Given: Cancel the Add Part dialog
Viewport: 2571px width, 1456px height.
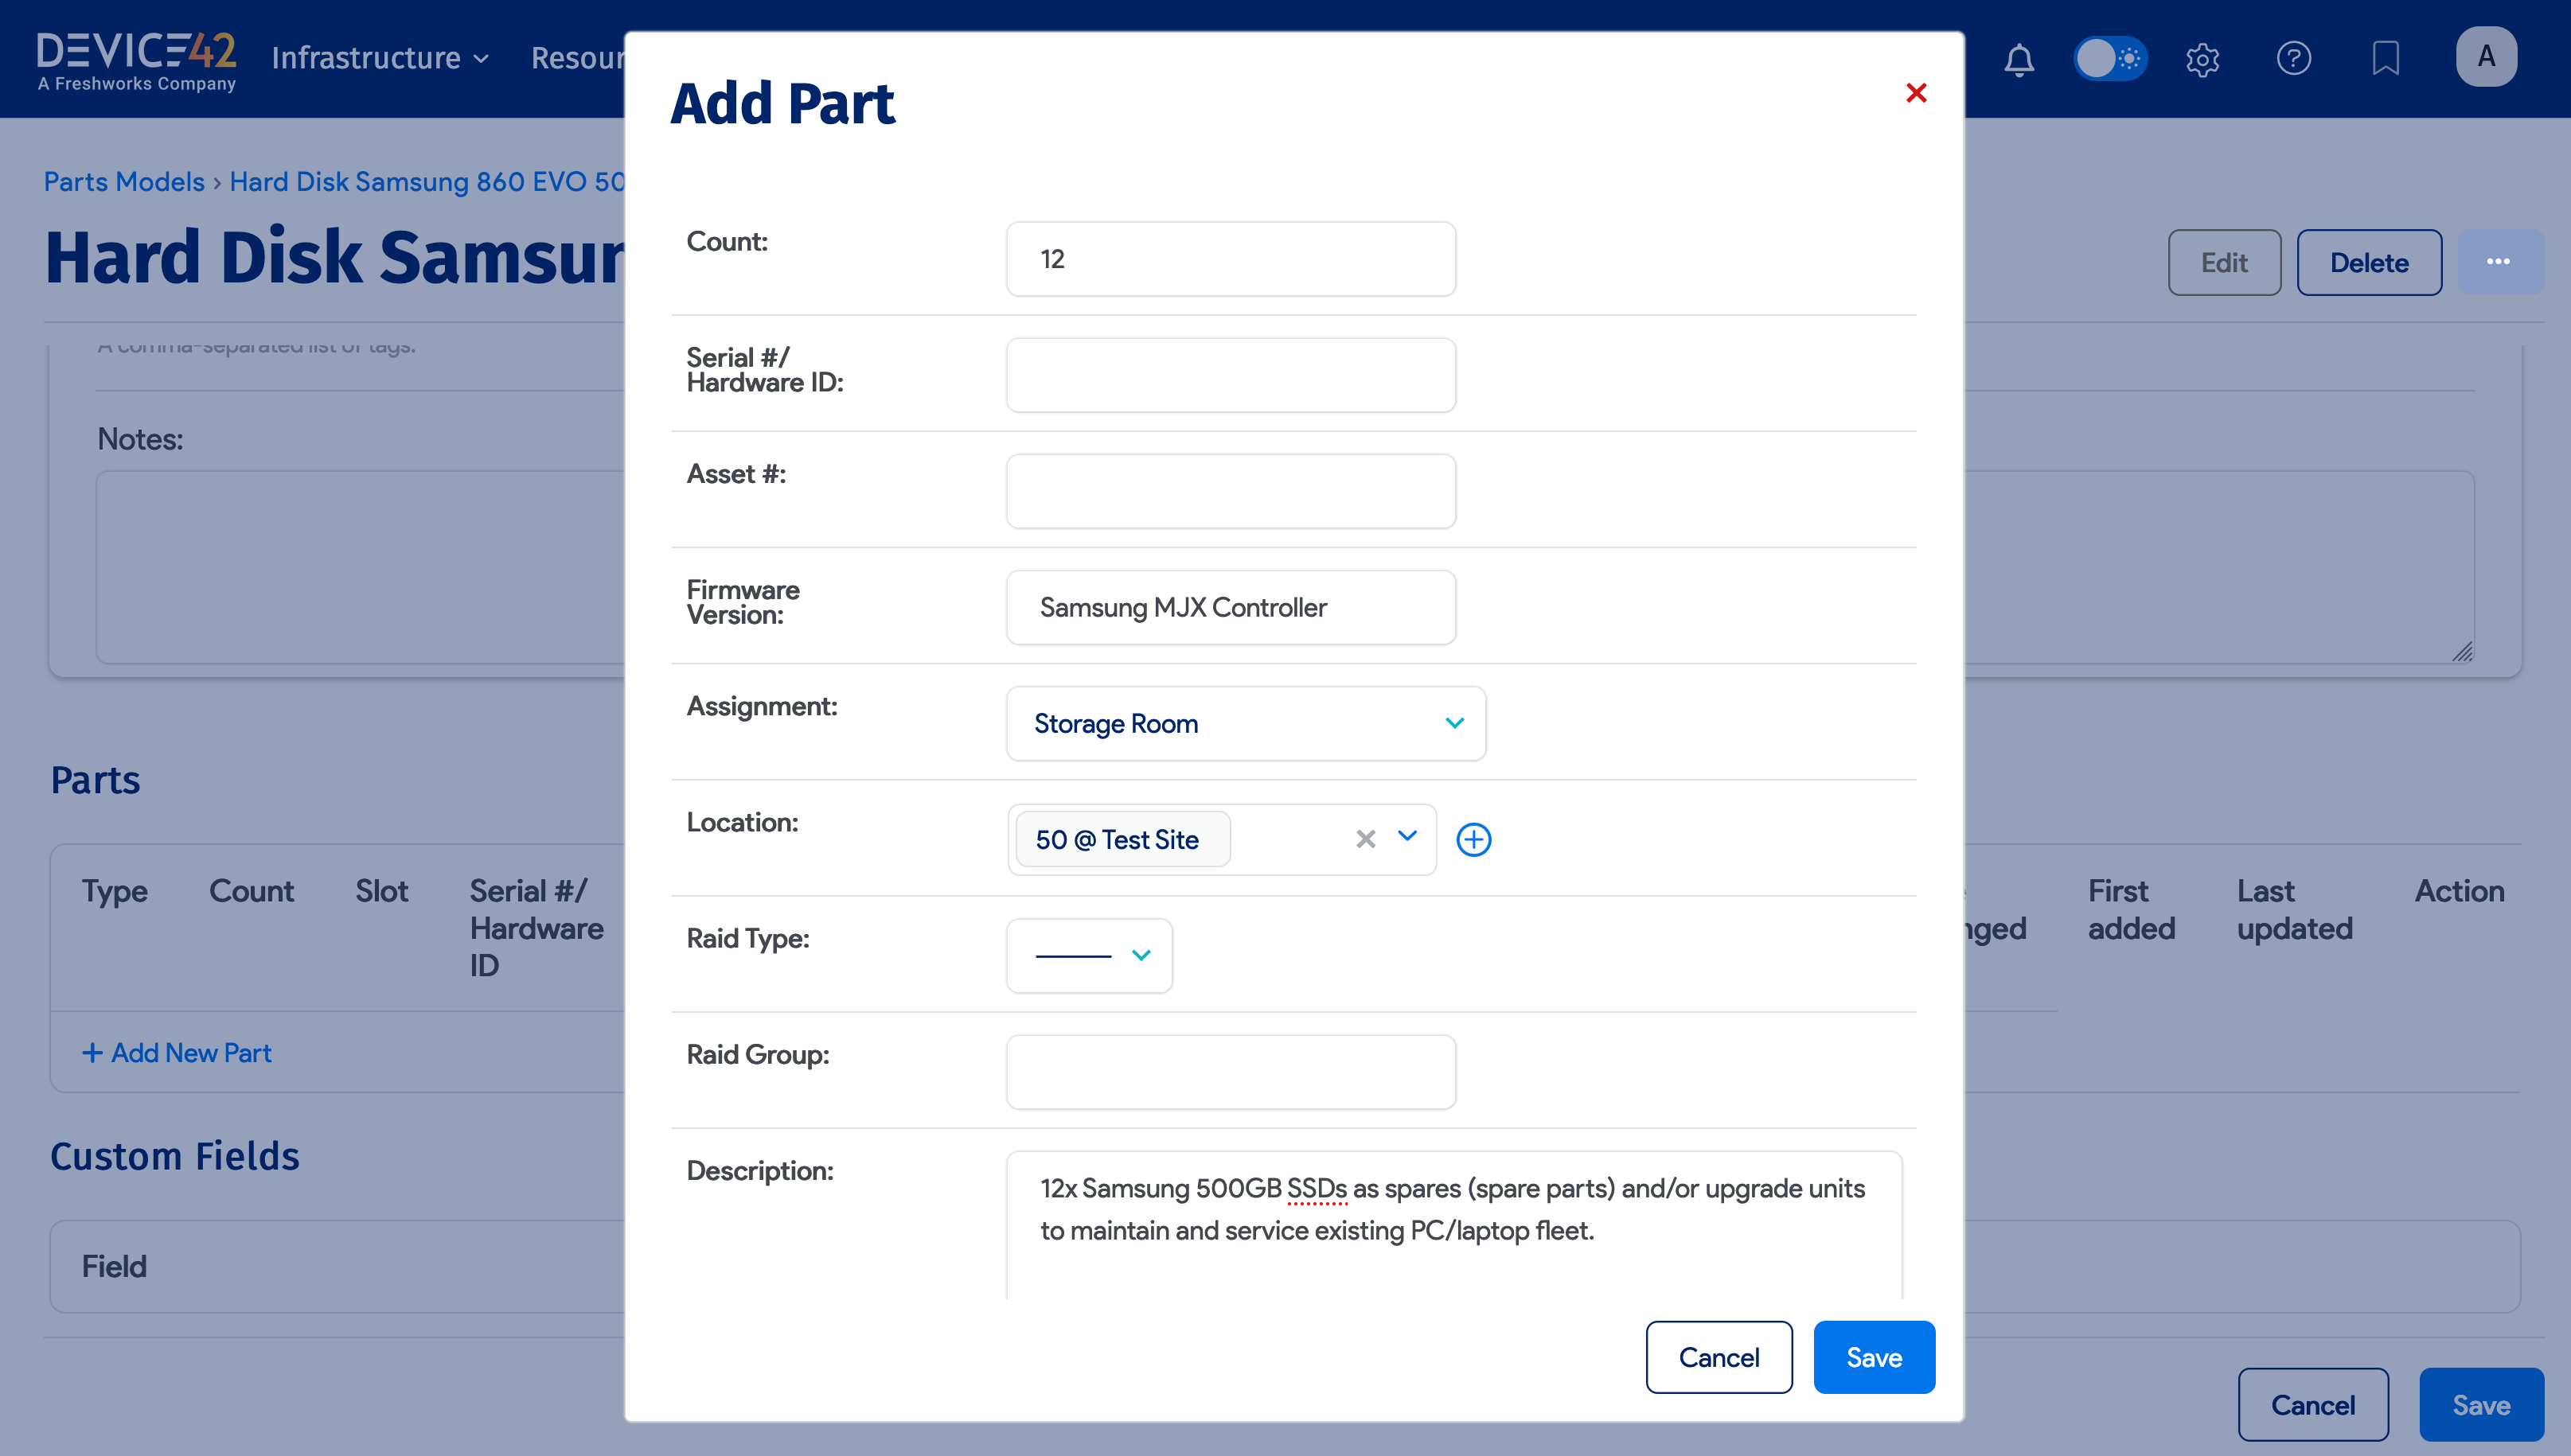Looking at the screenshot, I should pos(1719,1357).
